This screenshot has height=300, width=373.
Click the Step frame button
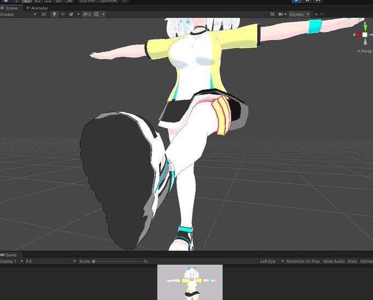pos(318,1)
